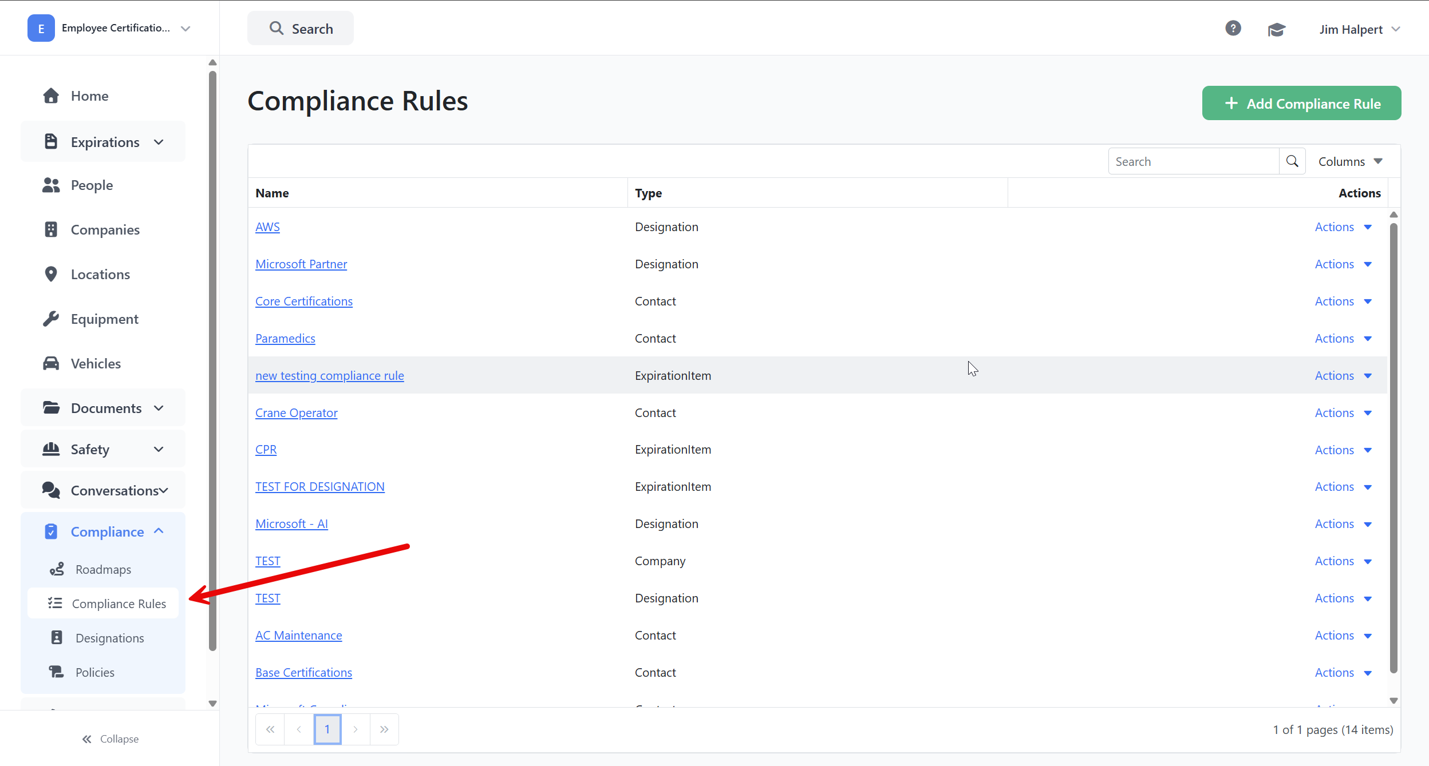
Task: Click in the table Search field
Action: 1193,161
